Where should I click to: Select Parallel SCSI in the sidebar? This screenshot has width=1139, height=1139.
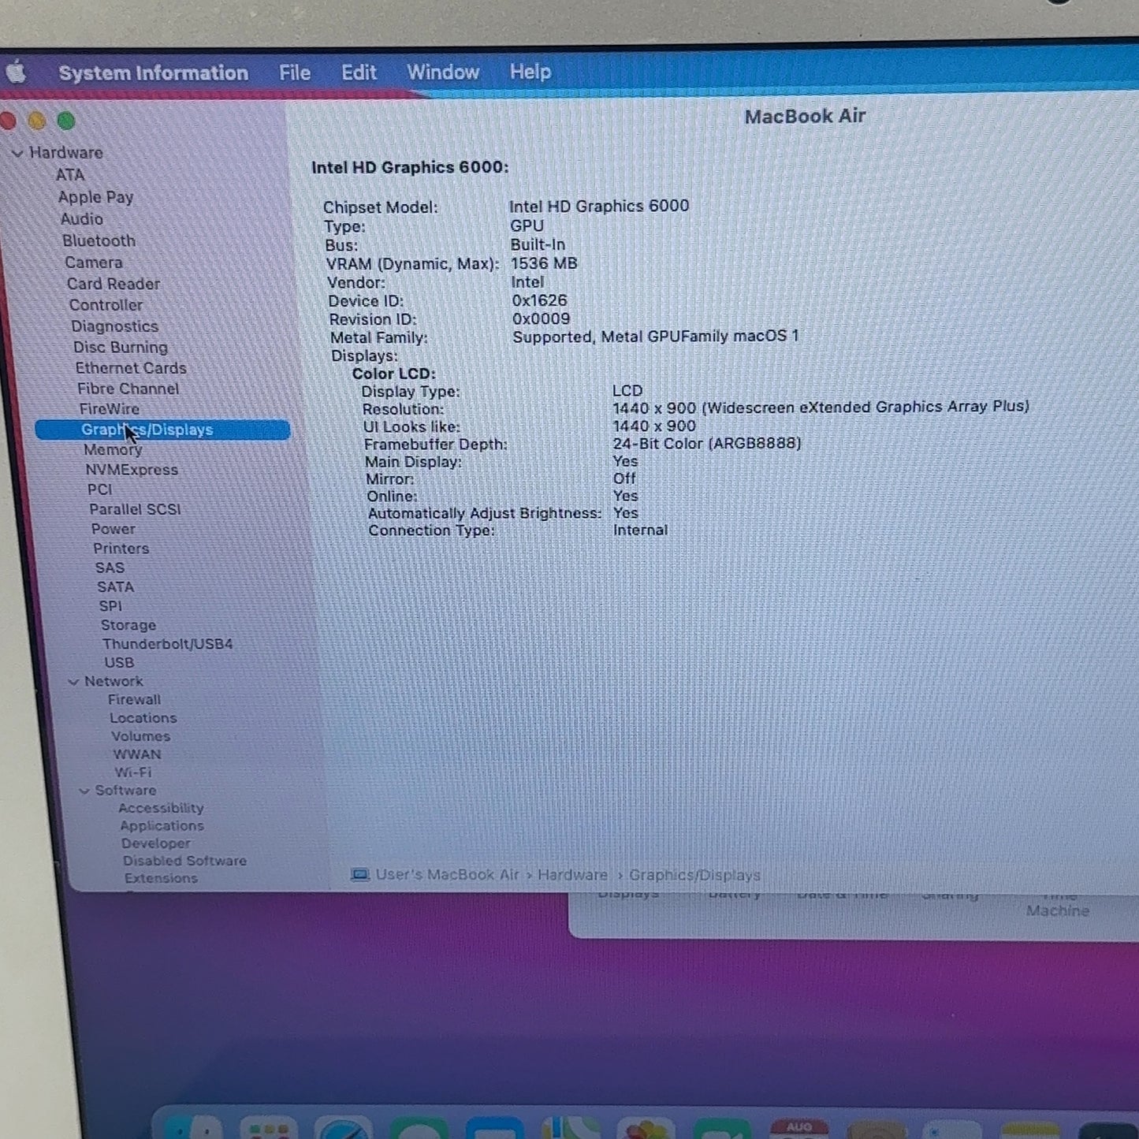(136, 509)
